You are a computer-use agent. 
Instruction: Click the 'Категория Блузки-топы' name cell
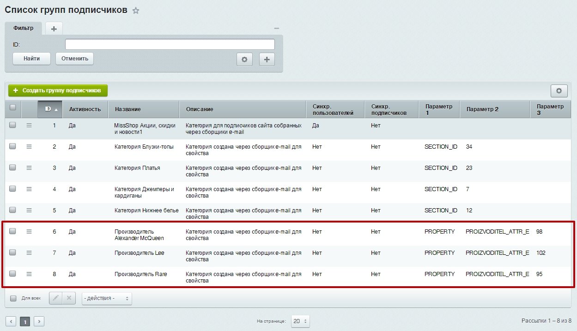(144, 146)
